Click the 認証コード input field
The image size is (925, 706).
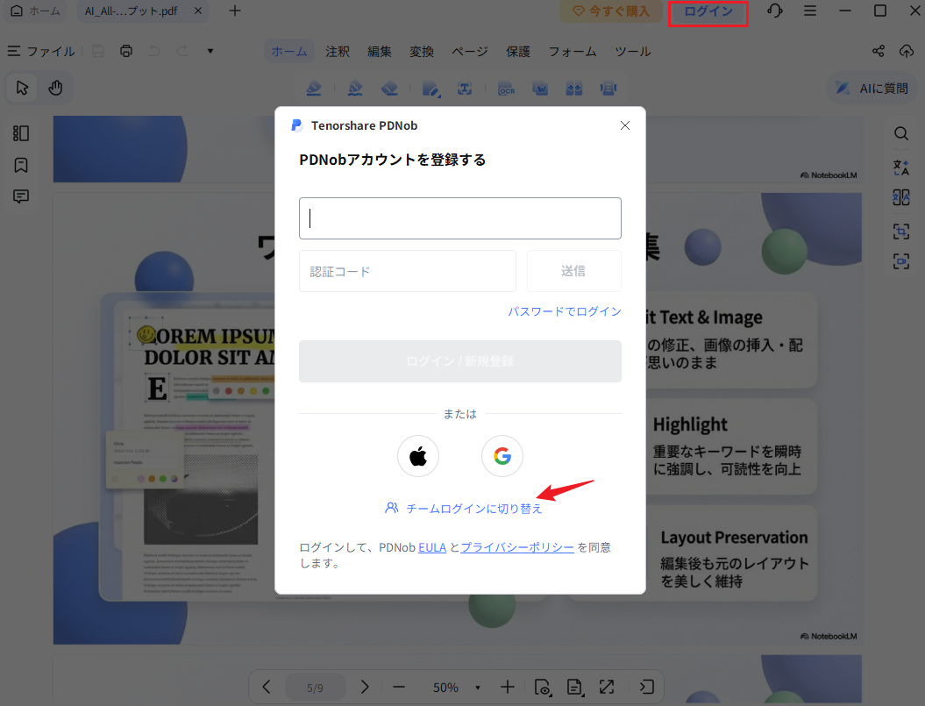coord(408,271)
